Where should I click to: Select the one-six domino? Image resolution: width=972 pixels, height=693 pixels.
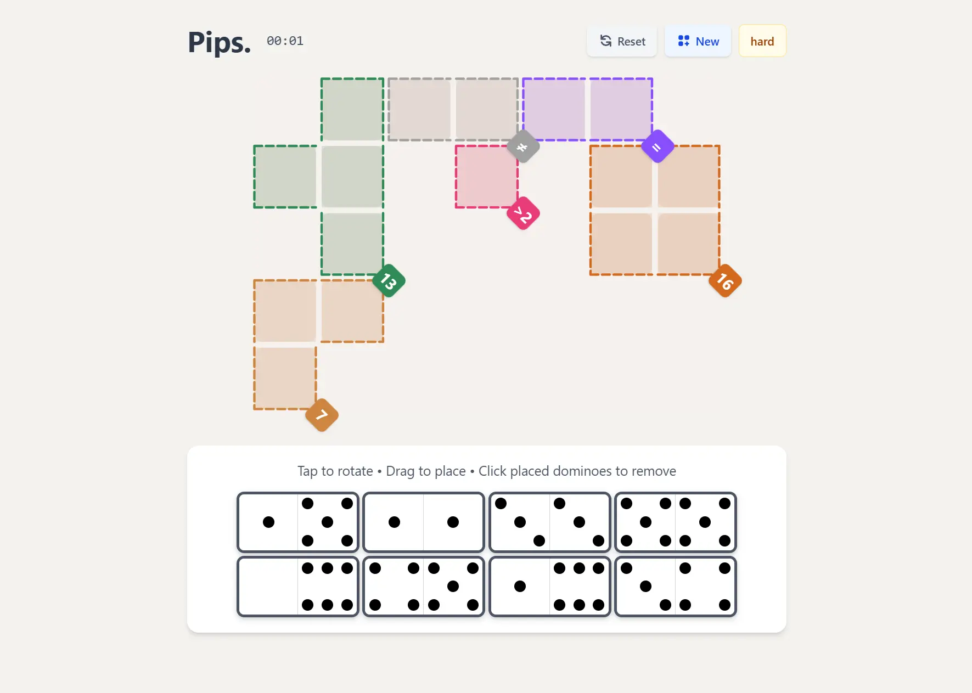549,587
